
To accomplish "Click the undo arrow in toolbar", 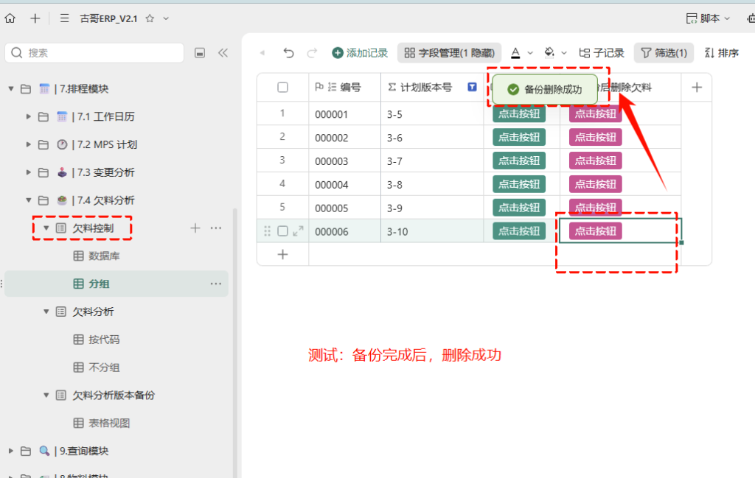I will click(288, 53).
